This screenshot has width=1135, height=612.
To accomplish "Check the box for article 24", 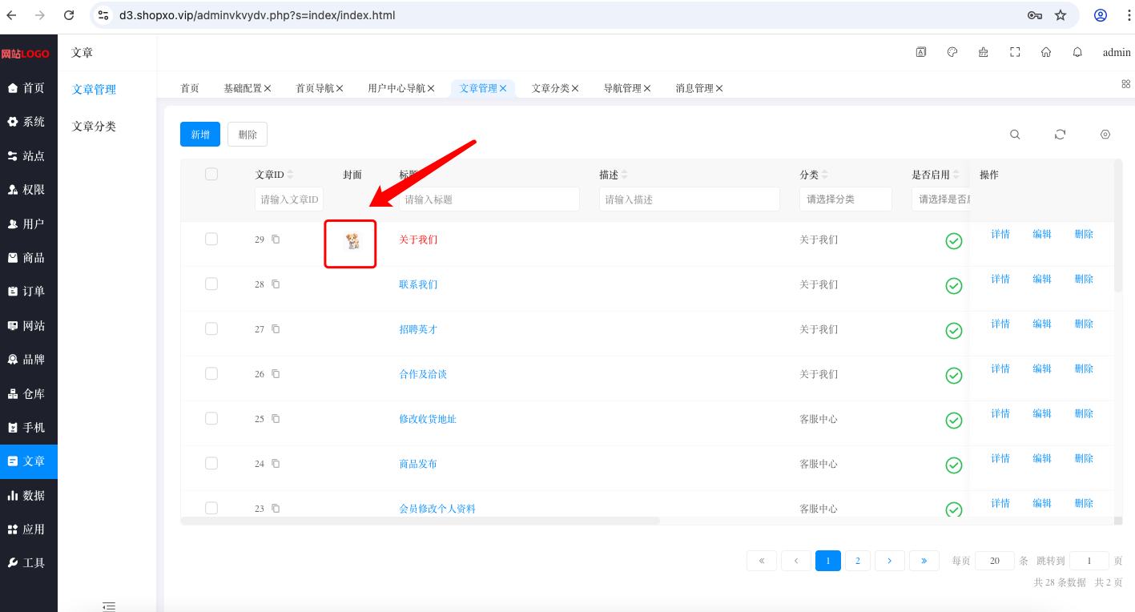I will [x=211, y=463].
